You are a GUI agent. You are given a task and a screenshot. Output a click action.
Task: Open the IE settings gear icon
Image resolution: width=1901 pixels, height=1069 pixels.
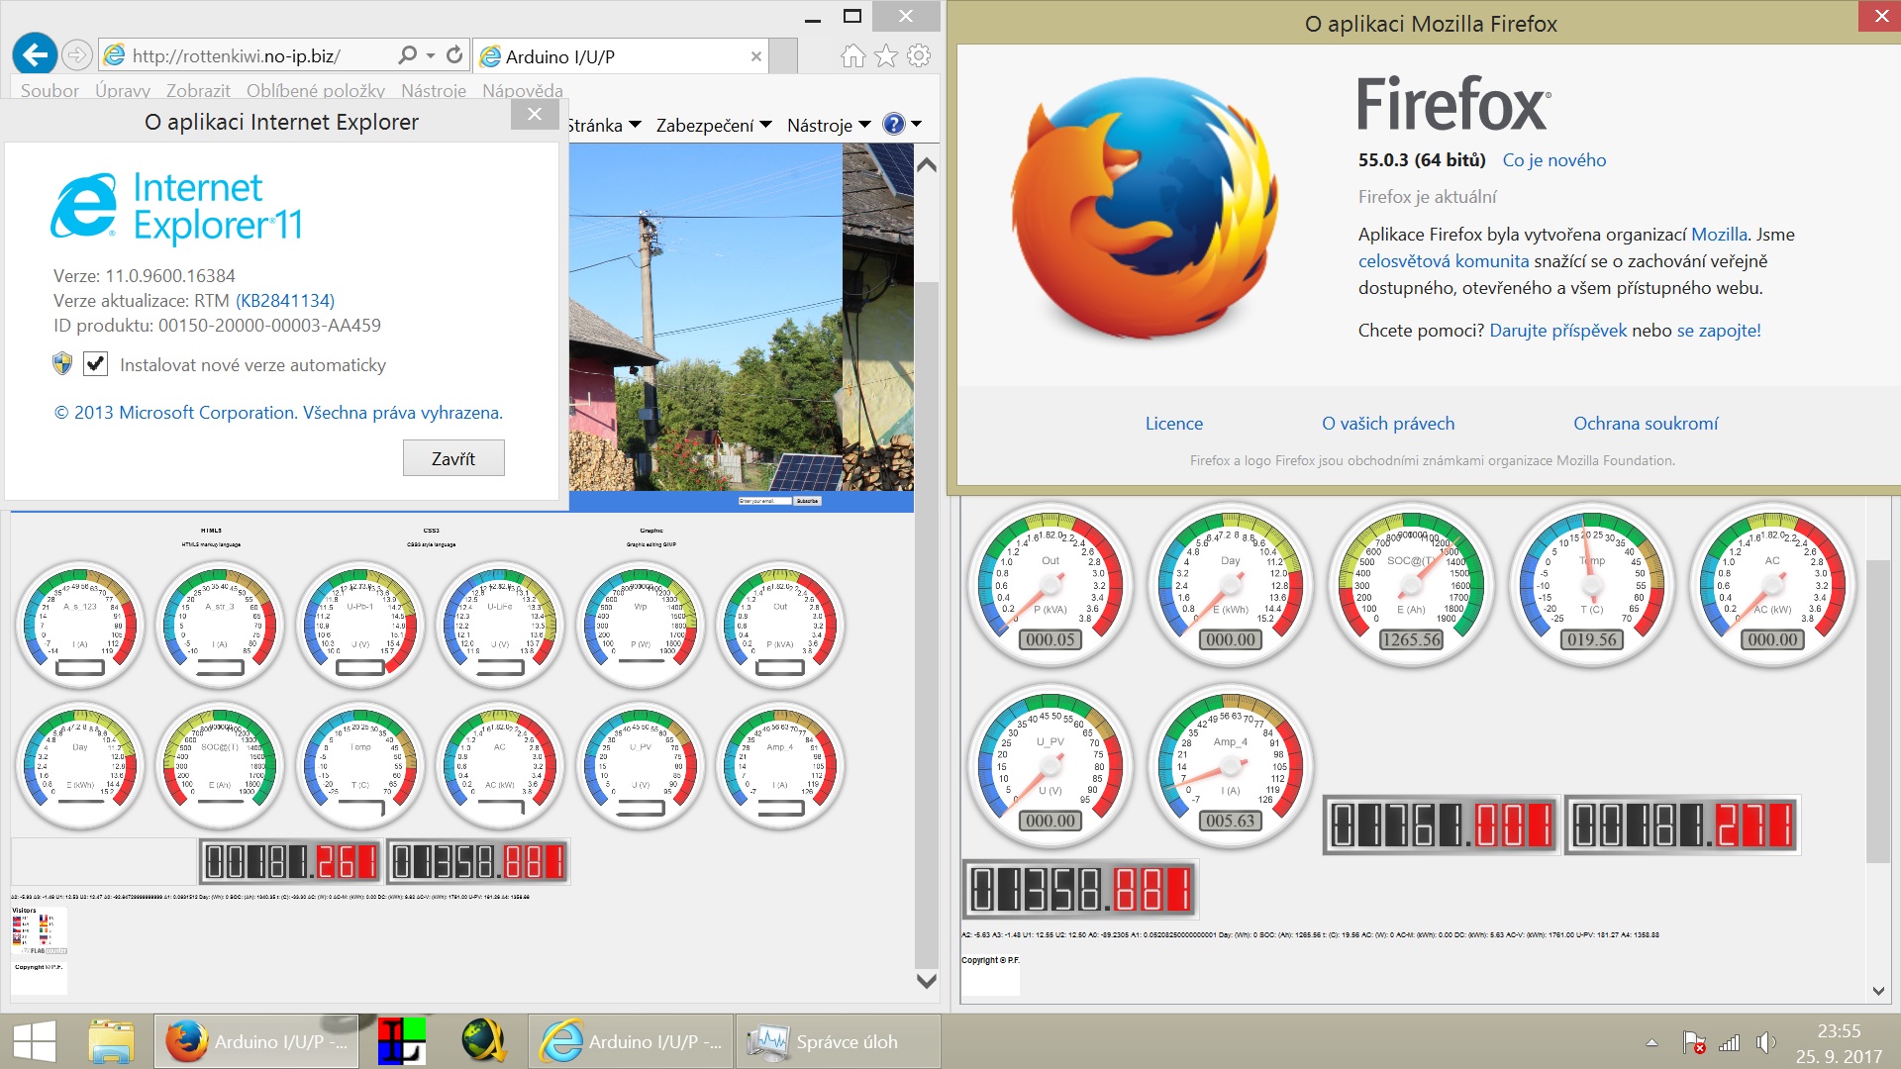click(919, 56)
